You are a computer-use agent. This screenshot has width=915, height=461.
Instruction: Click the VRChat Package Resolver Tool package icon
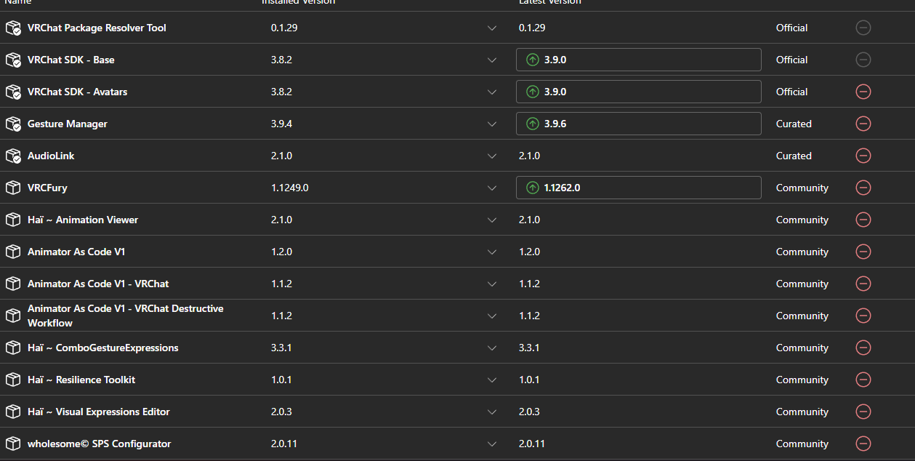[13, 28]
